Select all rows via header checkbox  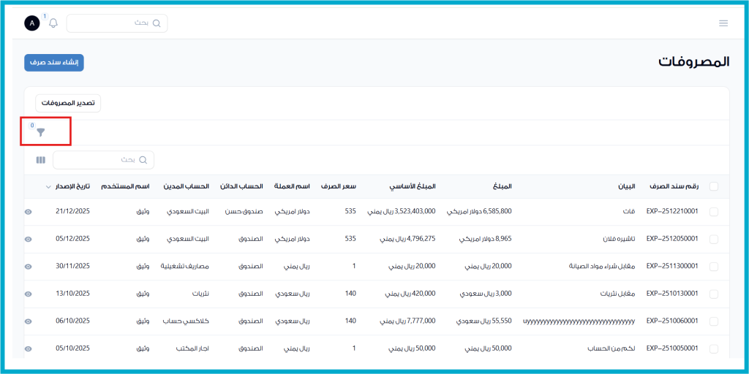tap(713, 186)
